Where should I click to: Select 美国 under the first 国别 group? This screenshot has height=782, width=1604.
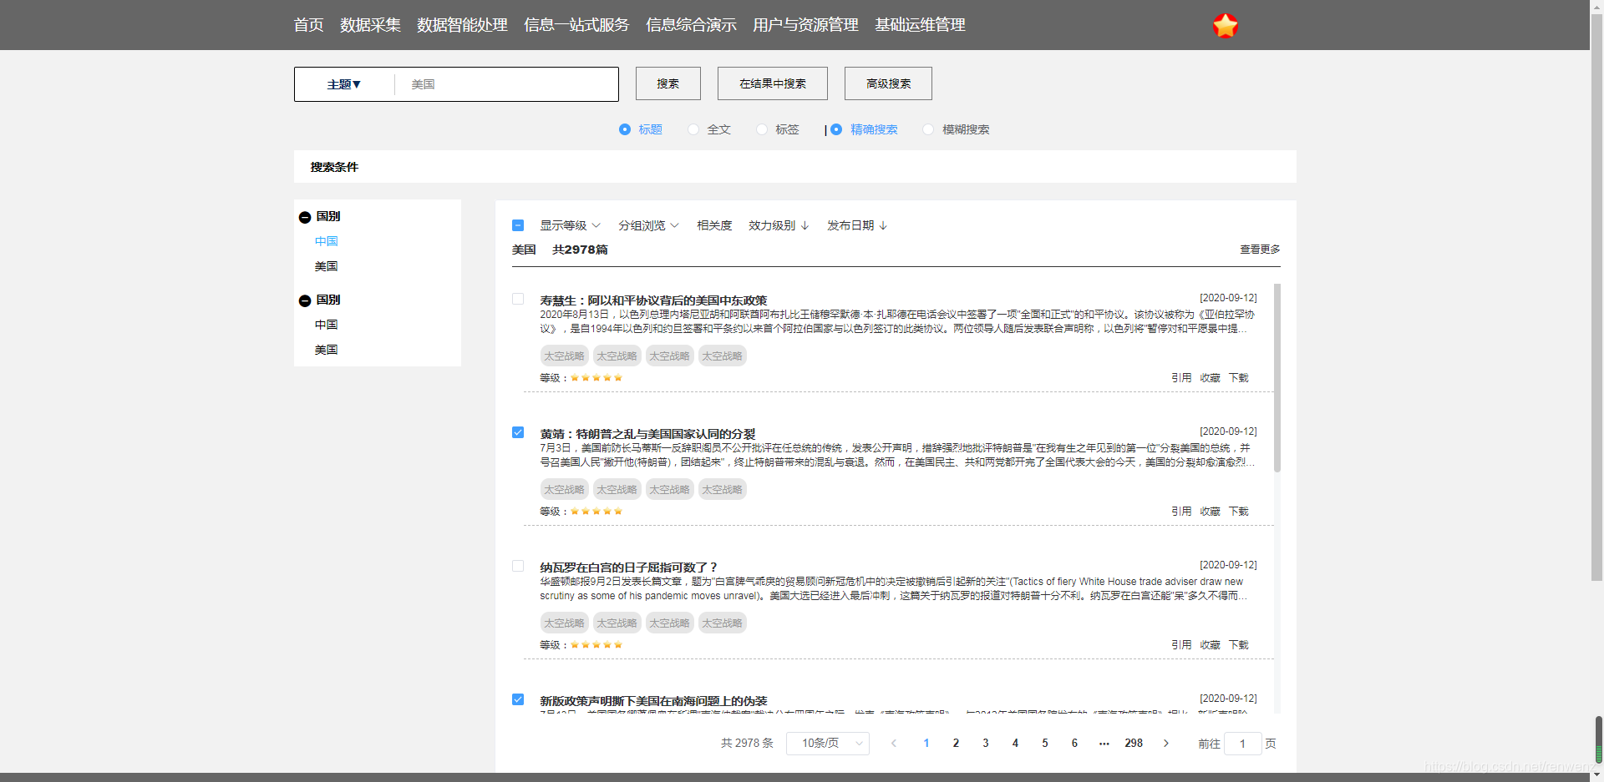coord(326,266)
